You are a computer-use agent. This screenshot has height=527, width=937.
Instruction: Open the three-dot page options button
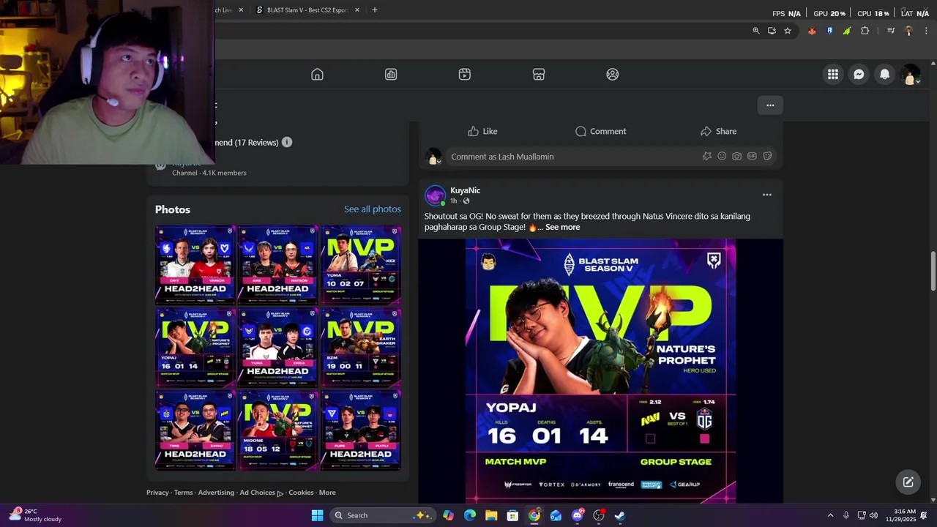point(770,105)
